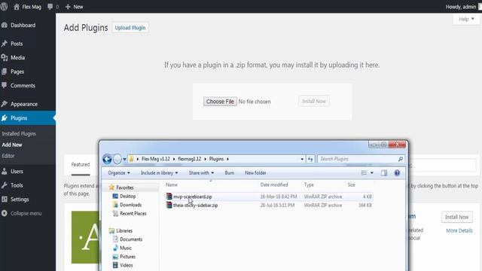Click the New plus icon in admin bar
Screen dimensions: 482x271
point(68,7)
